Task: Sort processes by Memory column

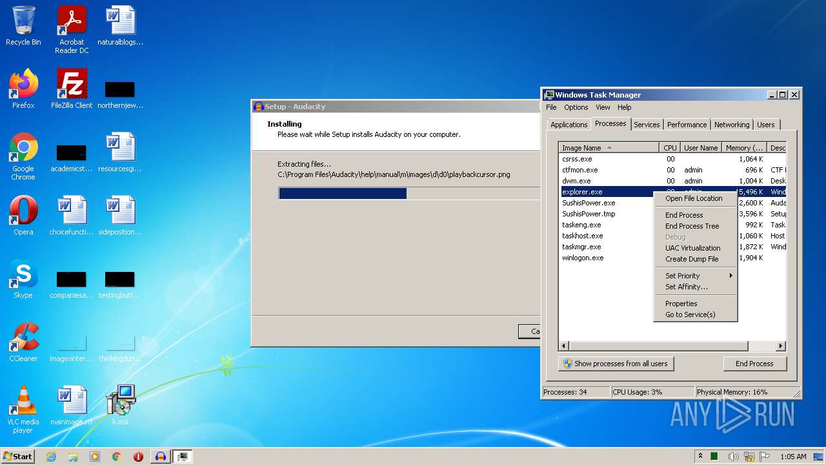Action: (744, 148)
